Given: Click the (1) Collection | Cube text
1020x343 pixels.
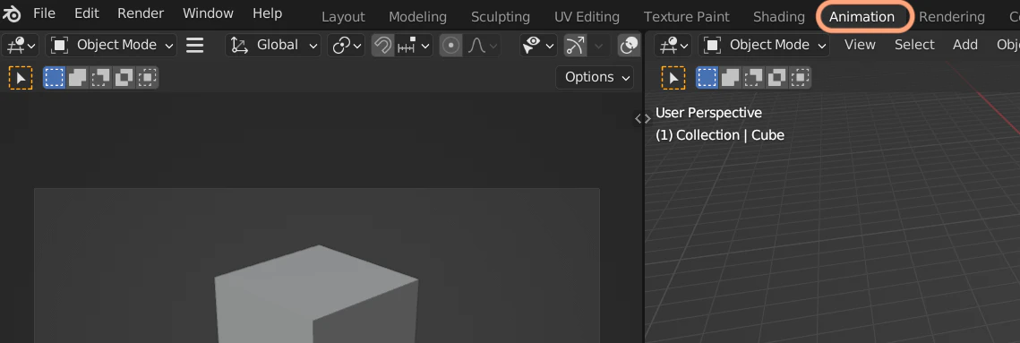Looking at the screenshot, I should tap(719, 135).
